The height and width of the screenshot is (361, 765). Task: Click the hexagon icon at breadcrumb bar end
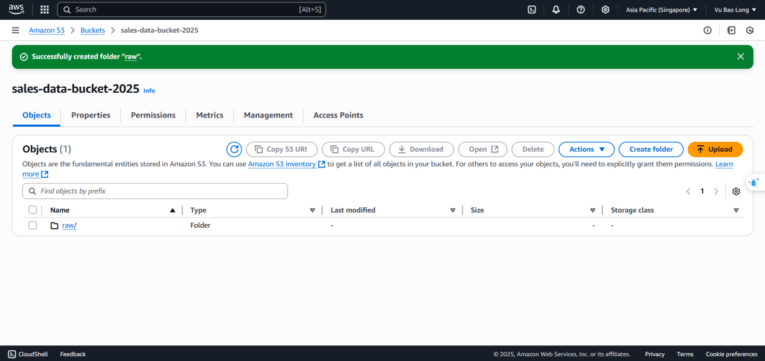tap(750, 30)
